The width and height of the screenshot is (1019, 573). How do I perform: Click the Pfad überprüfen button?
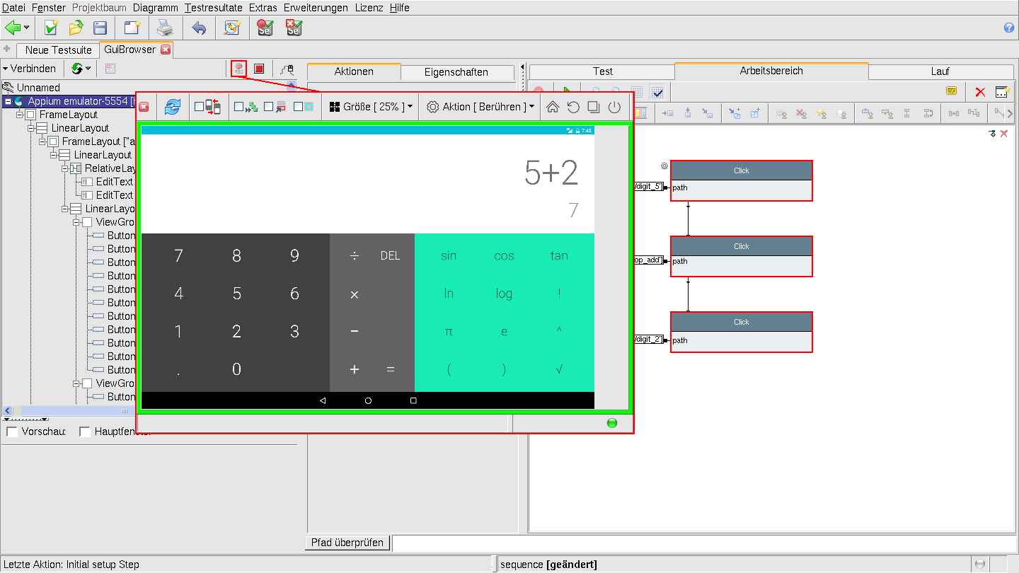pos(348,543)
